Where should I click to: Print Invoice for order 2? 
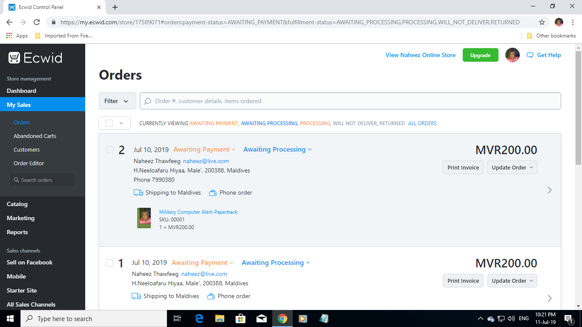[x=463, y=167]
